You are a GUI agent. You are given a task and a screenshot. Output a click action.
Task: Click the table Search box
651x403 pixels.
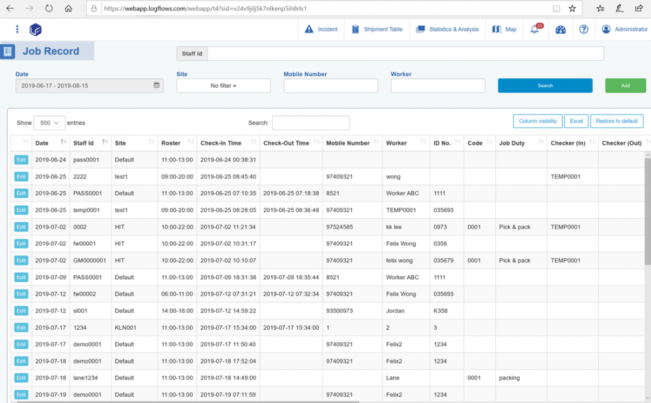[311, 123]
